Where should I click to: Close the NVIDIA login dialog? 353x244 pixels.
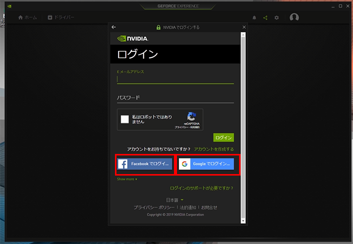(x=244, y=27)
